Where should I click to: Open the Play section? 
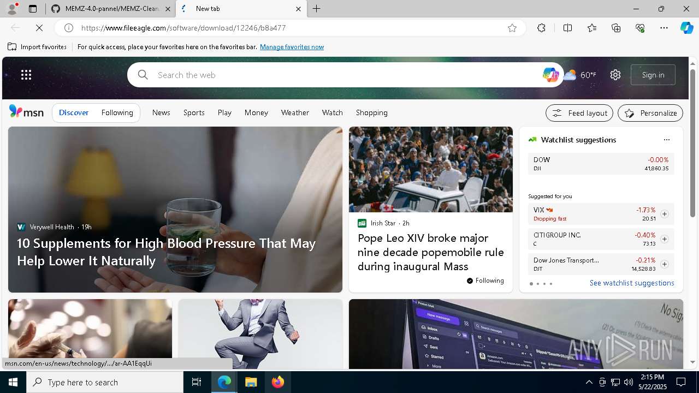[224, 112]
